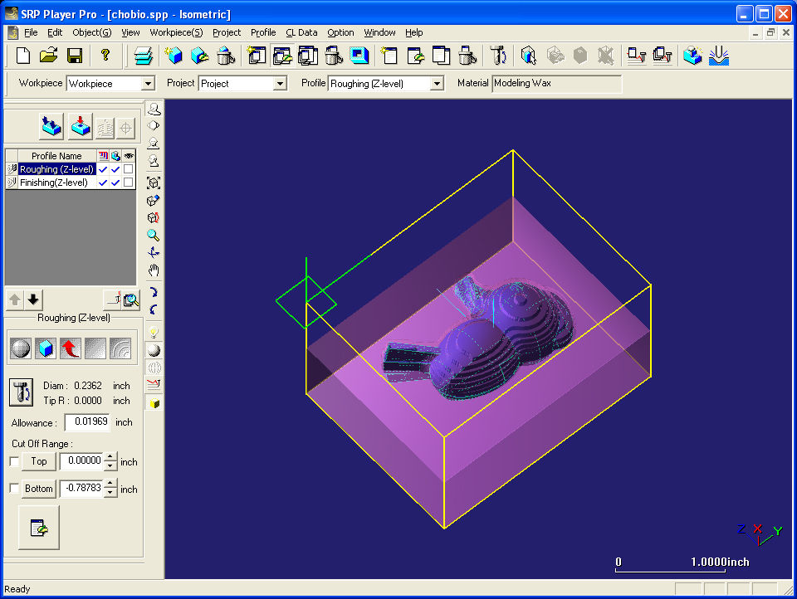Enable the Bottom cut off range checkbox
The width and height of the screenshot is (797, 599).
pyautogui.click(x=14, y=489)
